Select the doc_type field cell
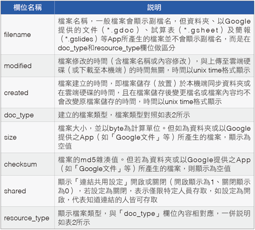 click(28, 115)
